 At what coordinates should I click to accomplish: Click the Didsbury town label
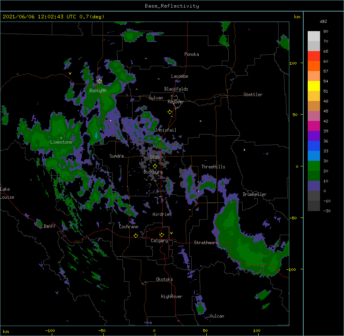click(x=153, y=172)
